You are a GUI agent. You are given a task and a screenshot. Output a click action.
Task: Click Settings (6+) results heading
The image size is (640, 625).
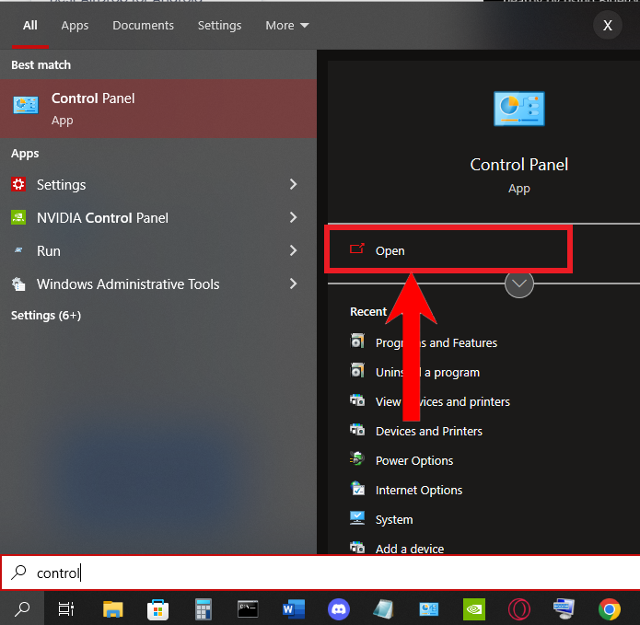[x=46, y=316]
